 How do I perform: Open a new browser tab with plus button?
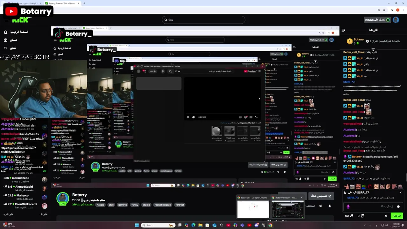(x=84, y=3)
